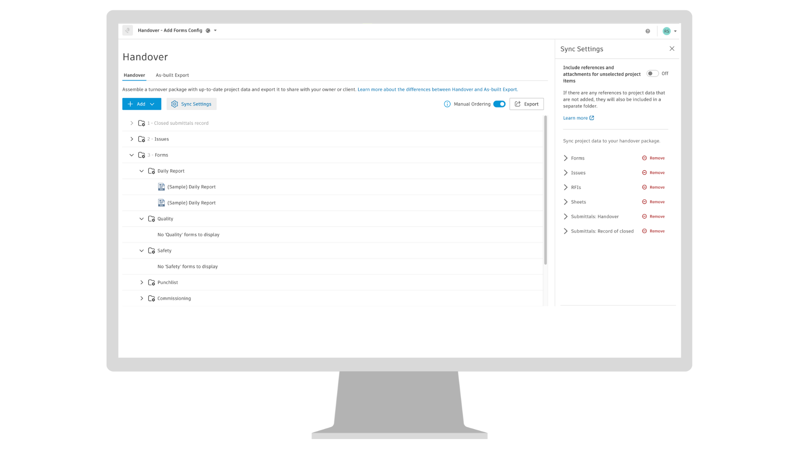
Task: Click the app logo icon top left
Action: (128, 30)
